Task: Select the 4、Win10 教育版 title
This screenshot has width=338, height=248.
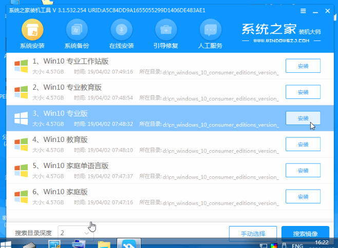Action: (60, 139)
